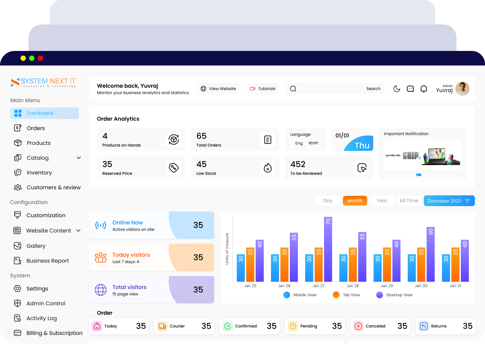The image size is (485, 344).
Task: Click the 'Last 7 days: 4' text
Action: click(126, 262)
